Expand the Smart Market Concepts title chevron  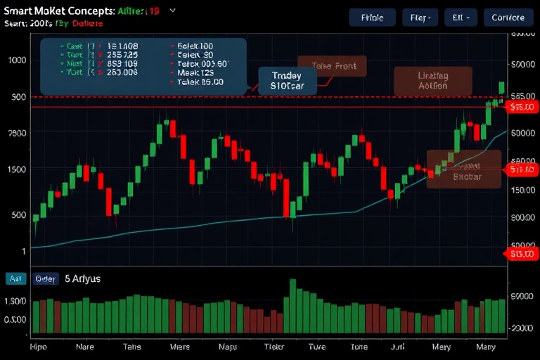pos(173,11)
